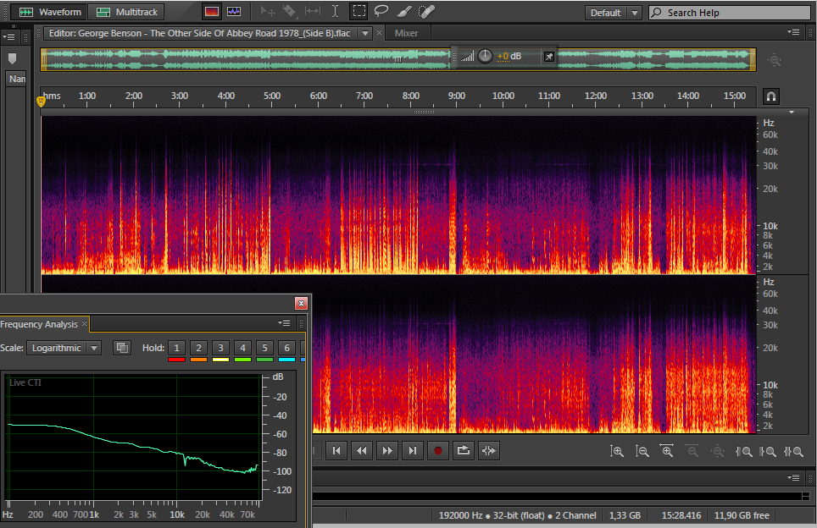817x528 pixels.
Task: Click the 11,90 GB free status entry
Action: coord(742,515)
